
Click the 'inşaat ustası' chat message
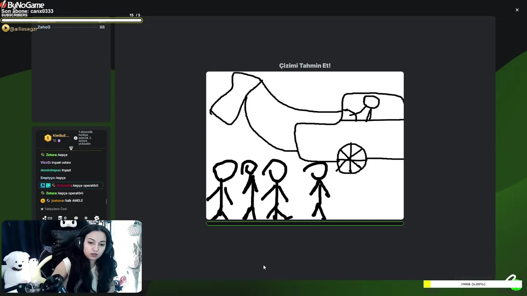tap(61, 162)
